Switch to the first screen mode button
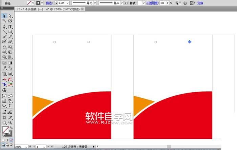 pyautogui.click(x=3, y=145)
